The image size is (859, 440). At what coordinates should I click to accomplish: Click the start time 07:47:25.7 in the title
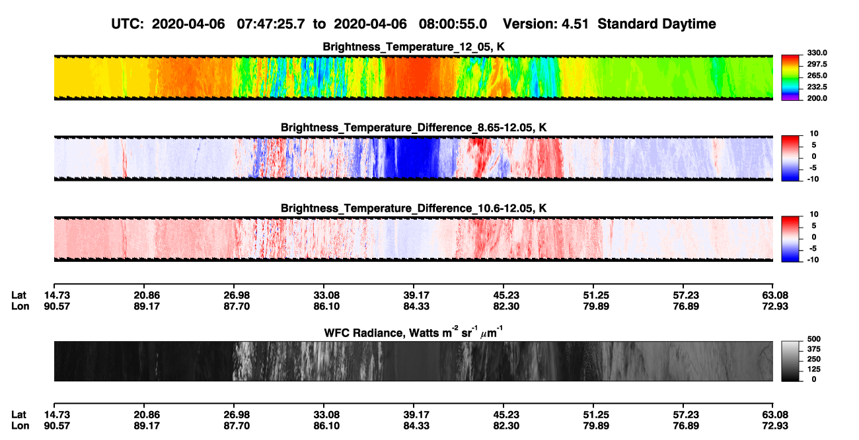coord(272,24)
